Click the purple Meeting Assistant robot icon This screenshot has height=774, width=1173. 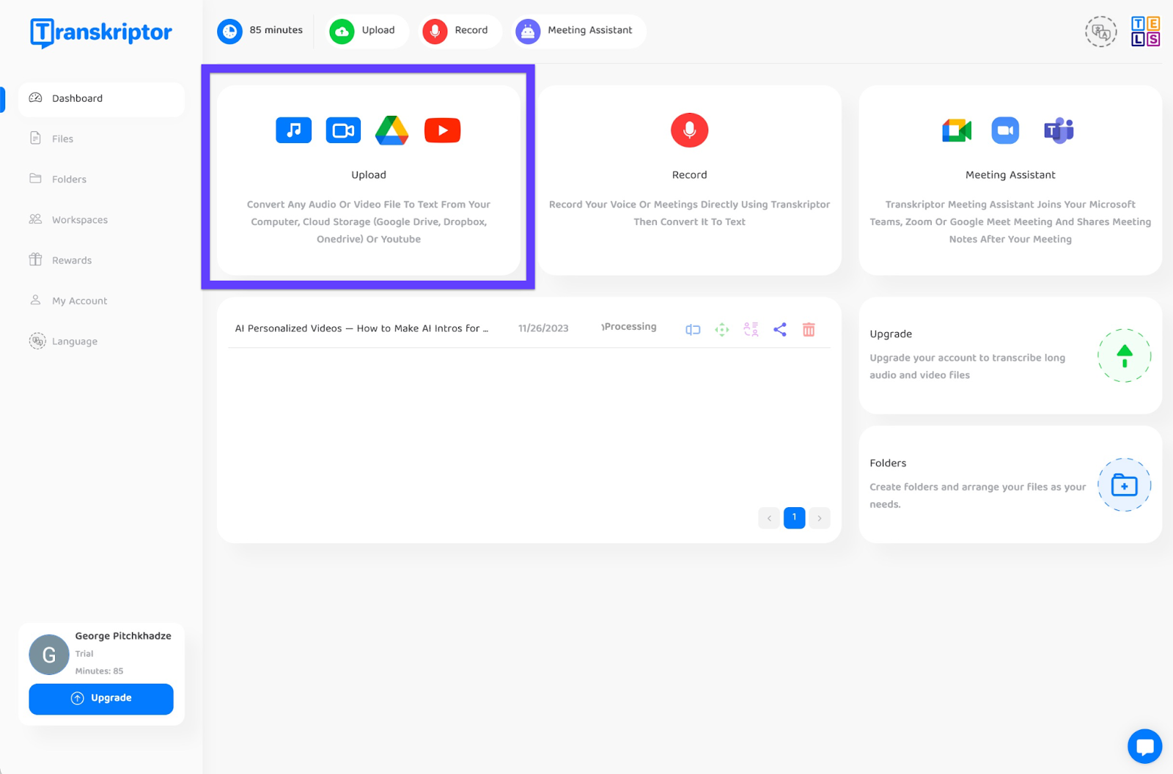click(528, 31)
